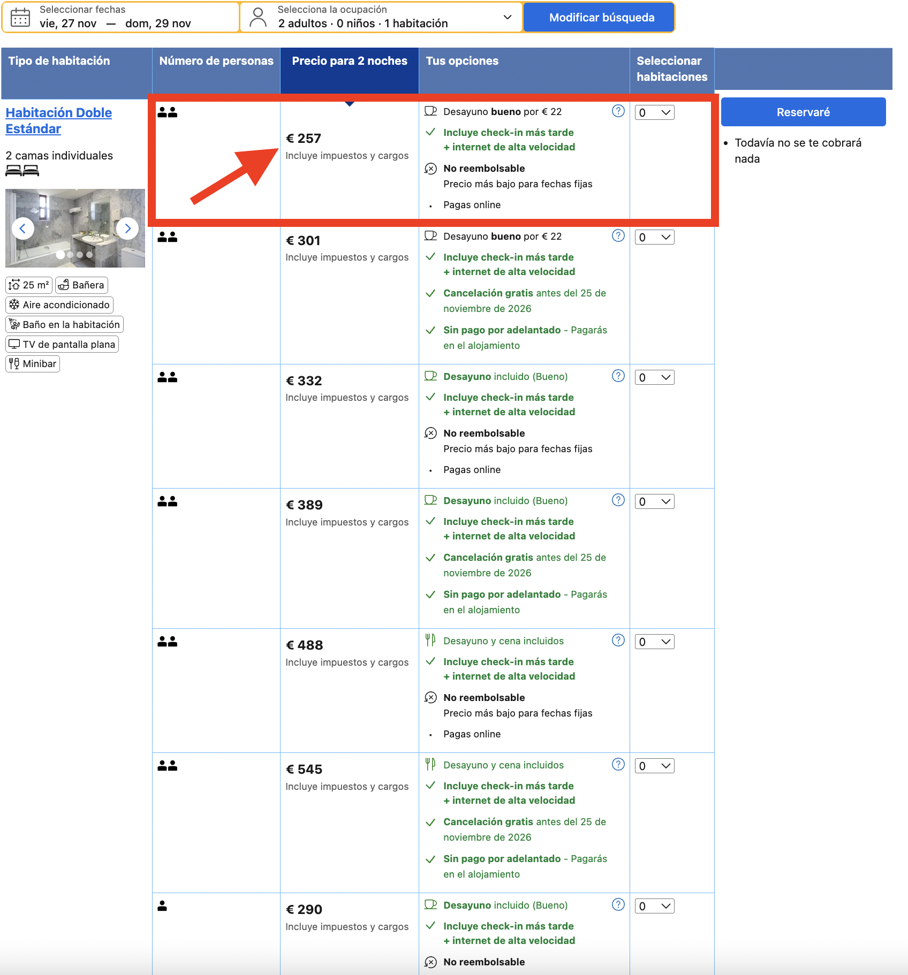Open help icon for the € 290 option
This screenshot has height=975, width=908.
(618, 904)
